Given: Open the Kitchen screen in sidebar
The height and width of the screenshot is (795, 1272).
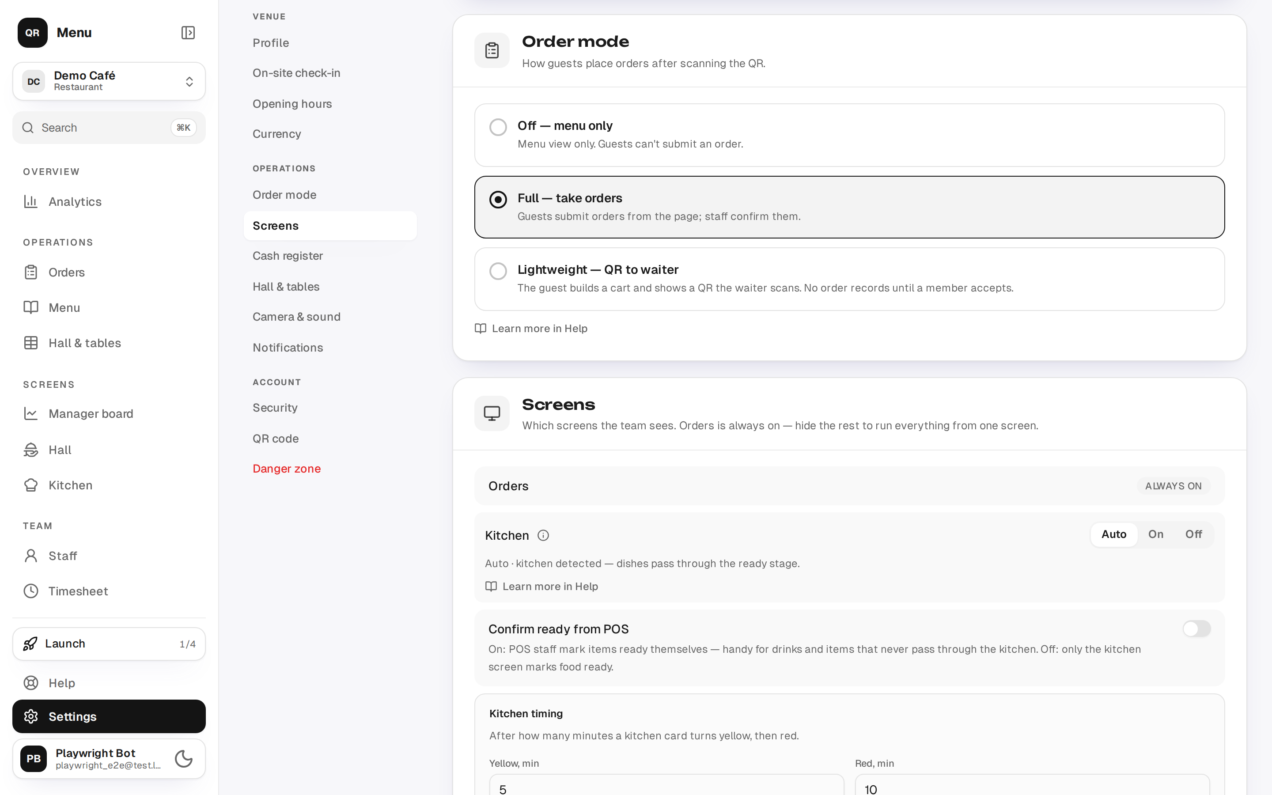Looking at the screenshot, I should tap(109, 485).
